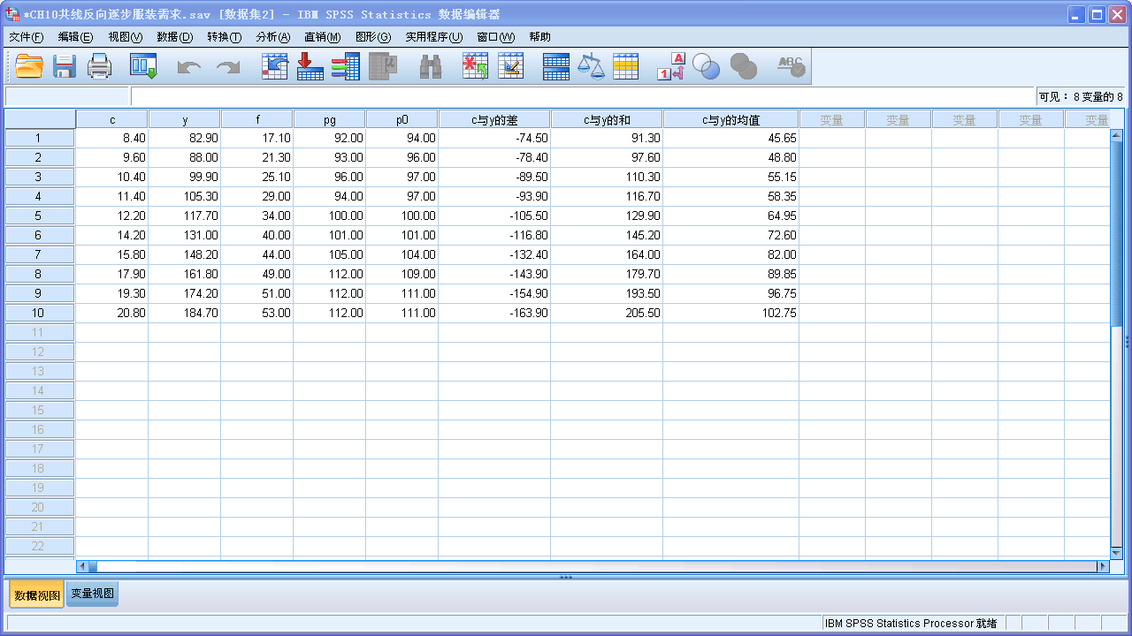Open data file folder icon
This screenshot has height=636, width=1132.
point(29,66)
